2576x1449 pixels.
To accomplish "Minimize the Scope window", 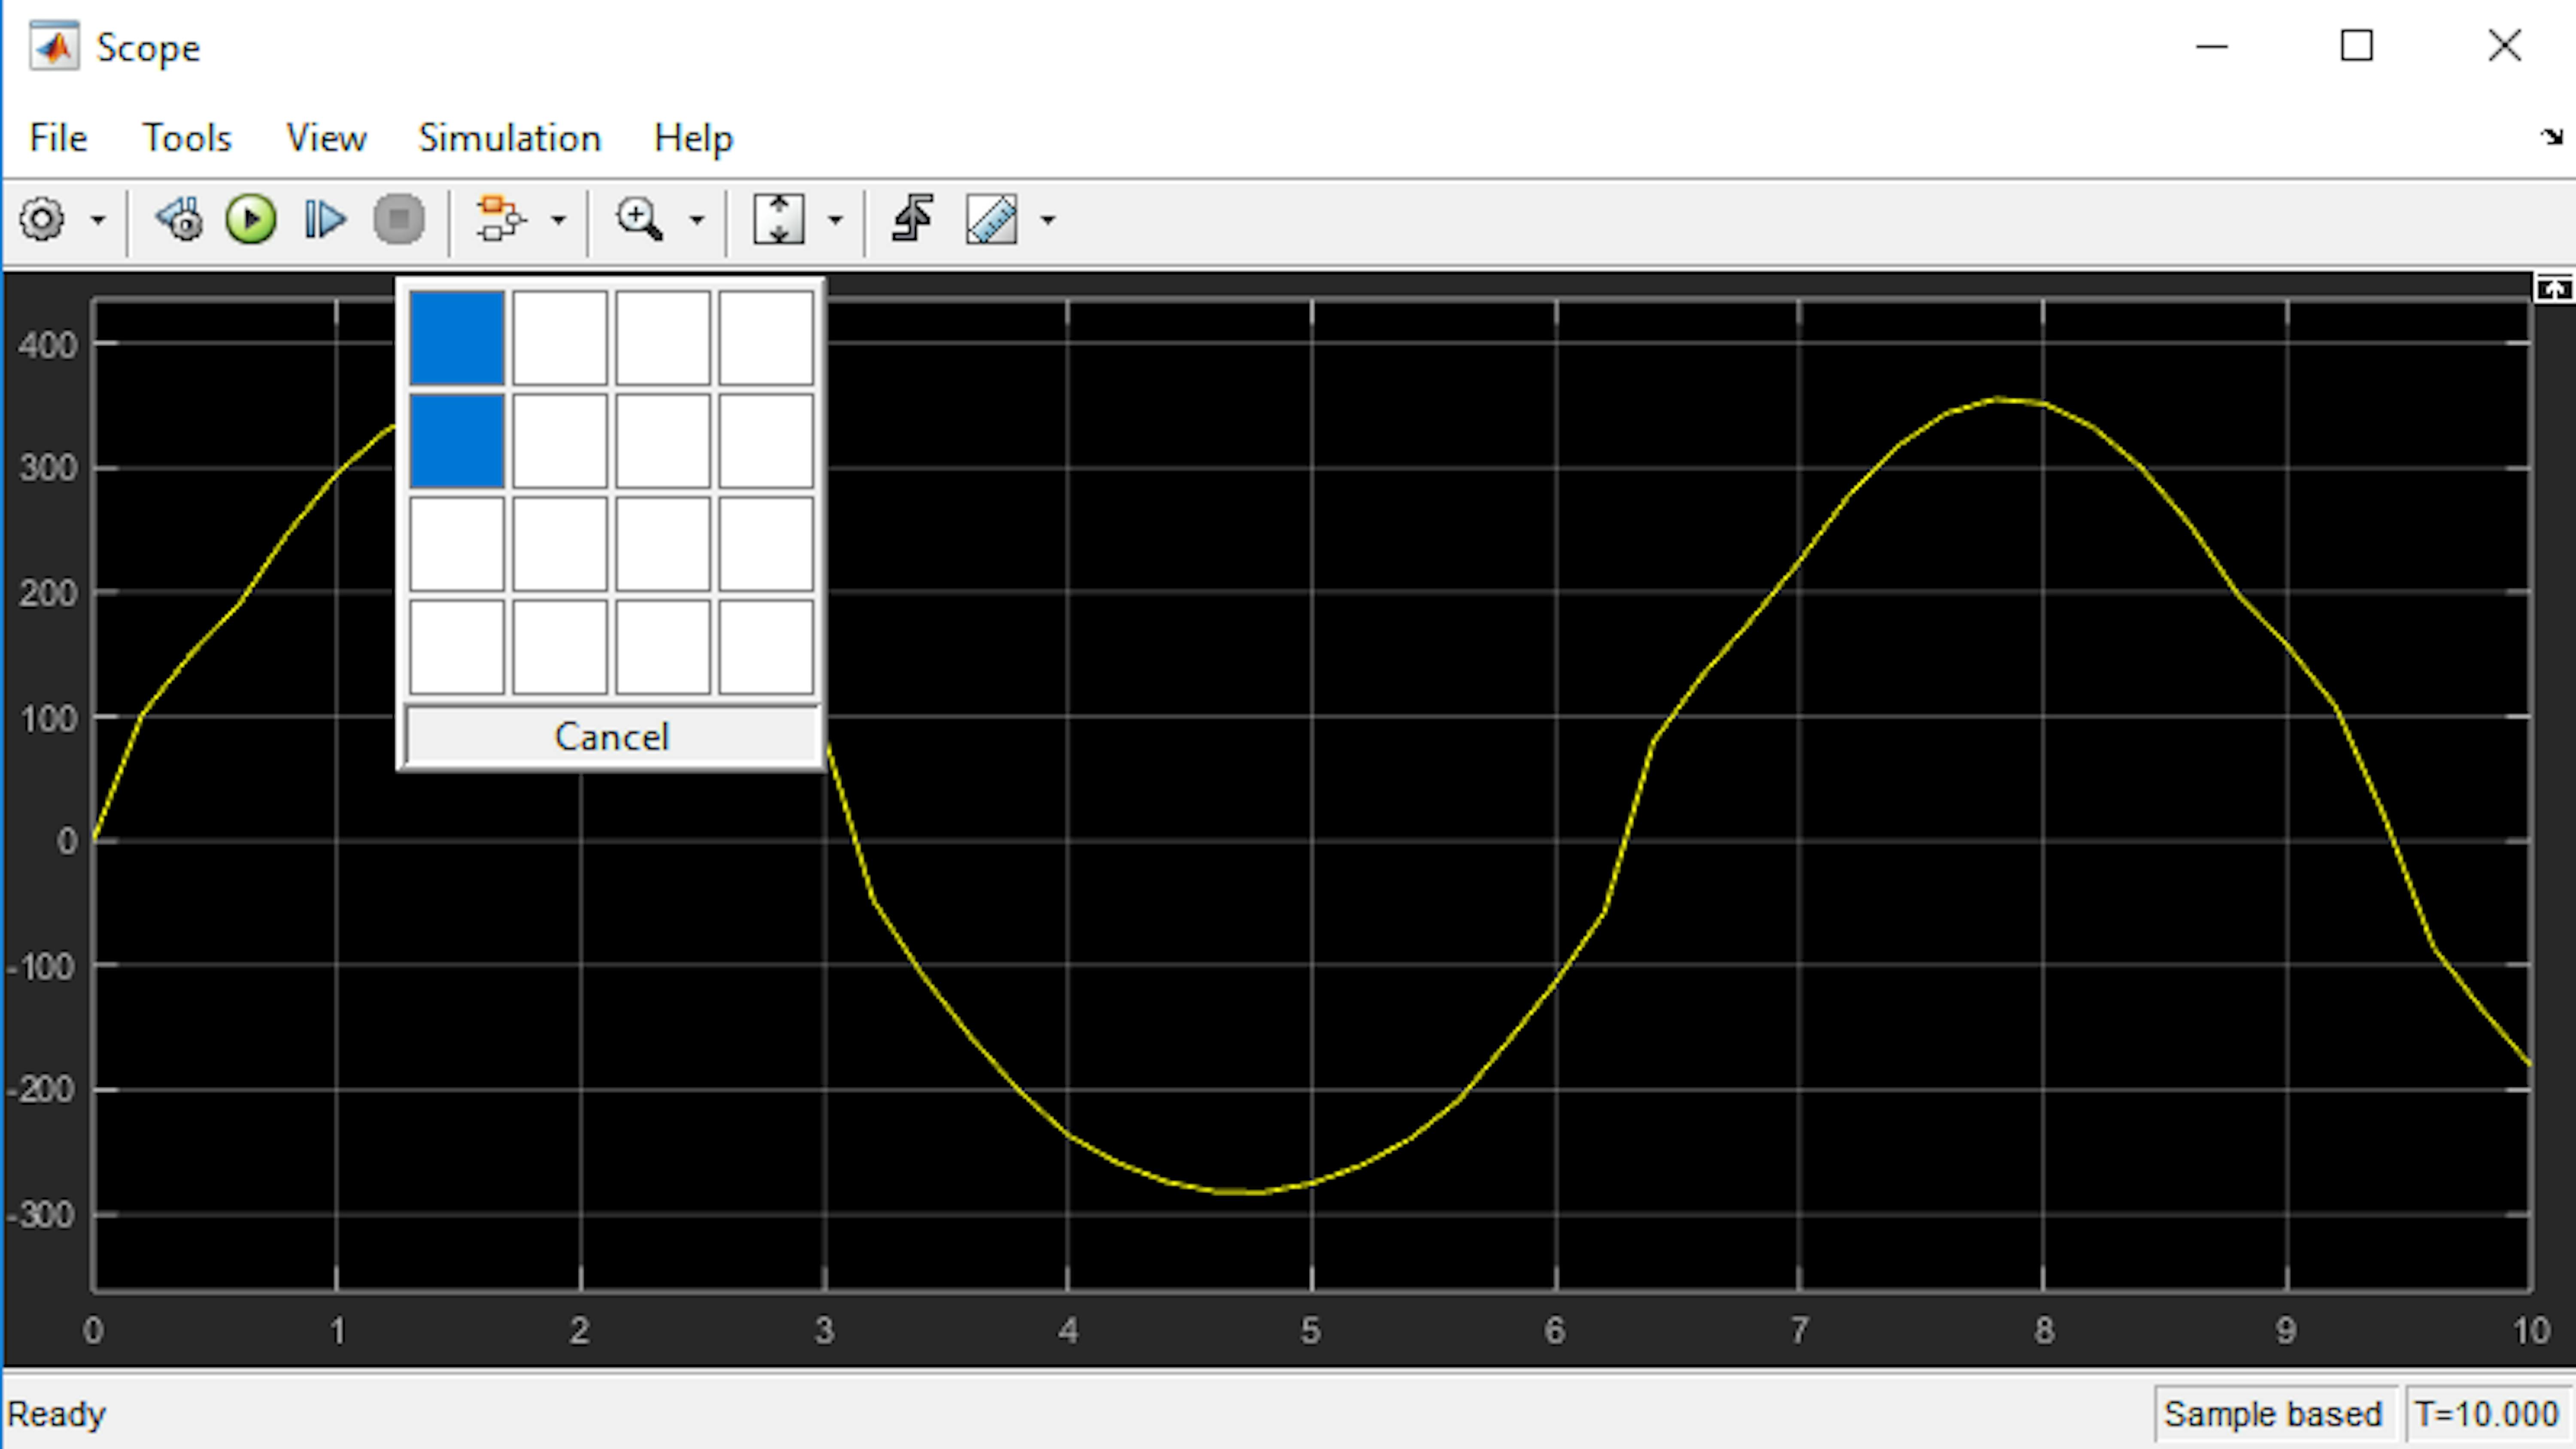I will point(2212,46).
